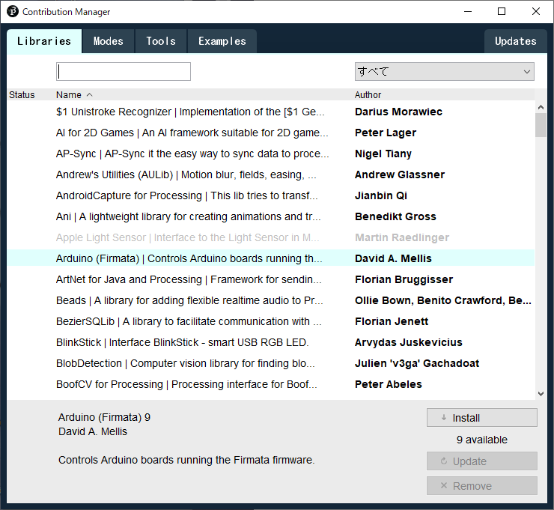Select the Beads audio library row

tap(271, 300)
